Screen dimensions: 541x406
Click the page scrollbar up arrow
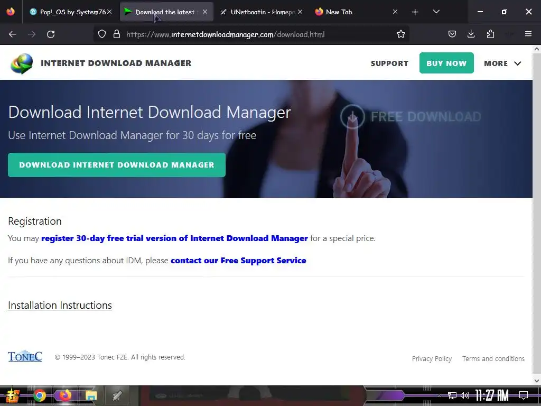(x=537, y=49)
